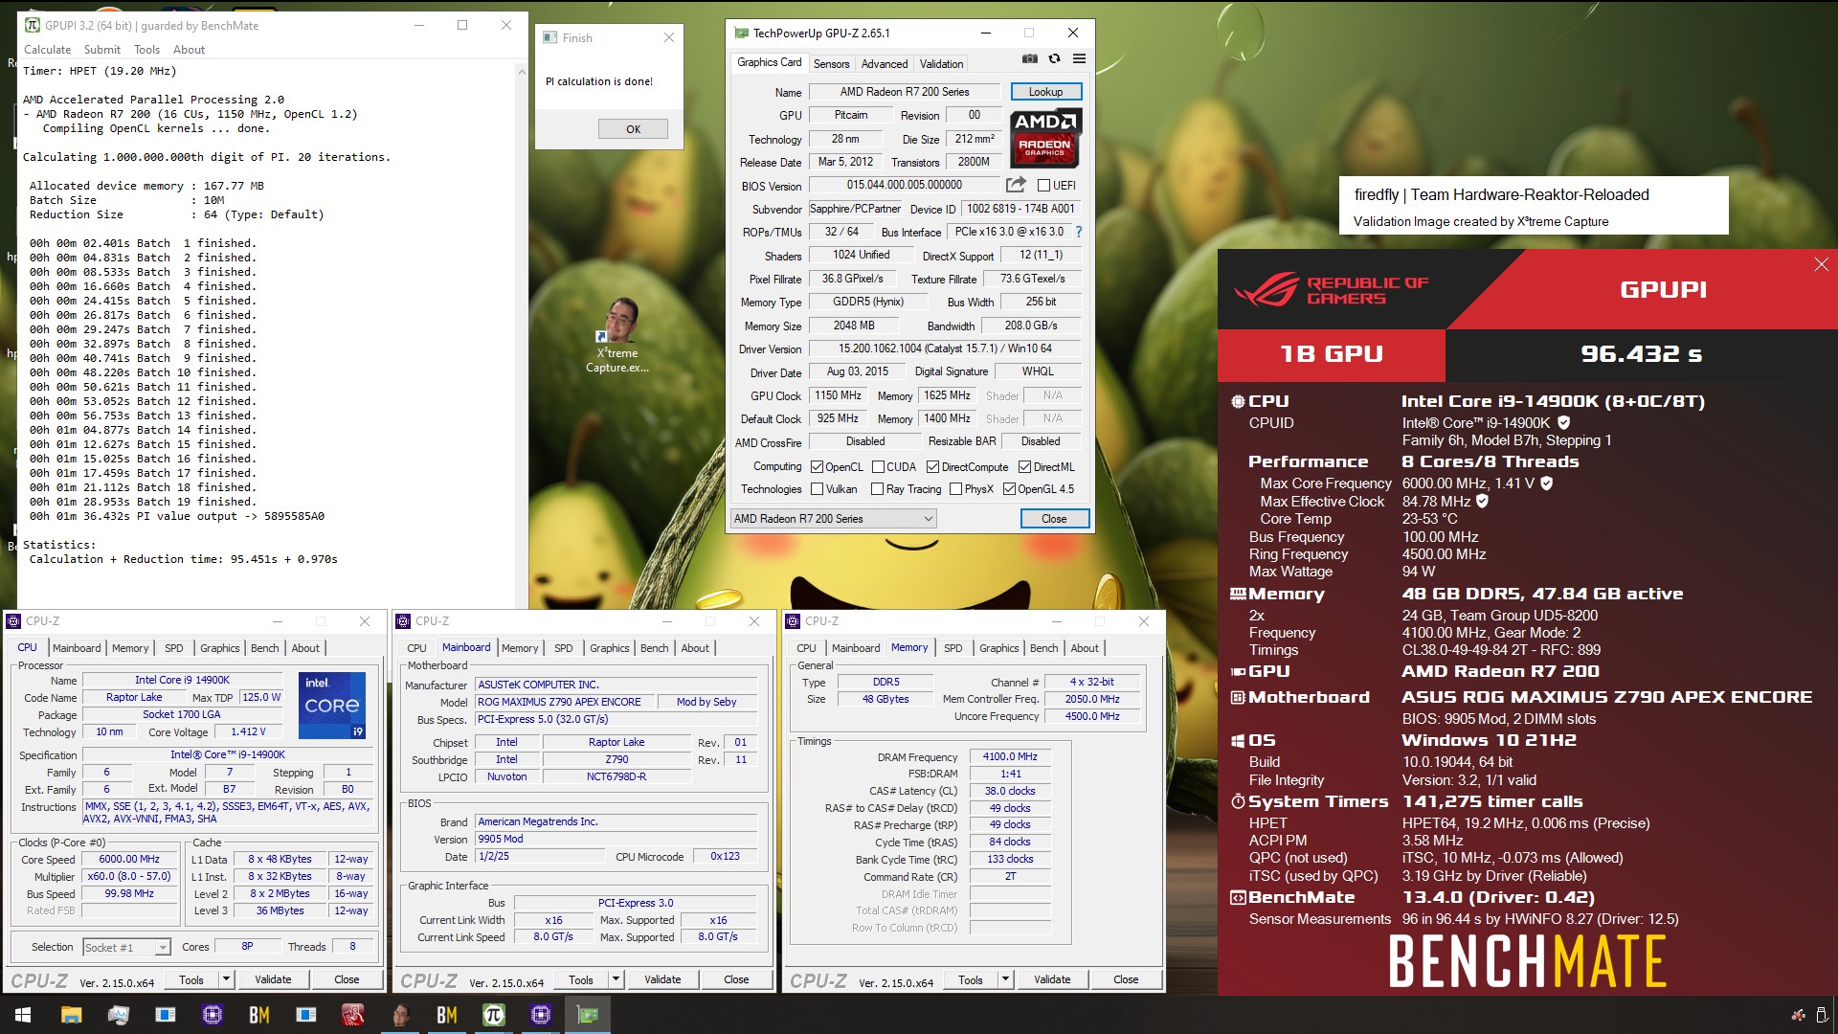This screenshot has height=1034, width=1838.
Task: Click the BIOS Version field in GPU-Z
Action: point(905,185)
